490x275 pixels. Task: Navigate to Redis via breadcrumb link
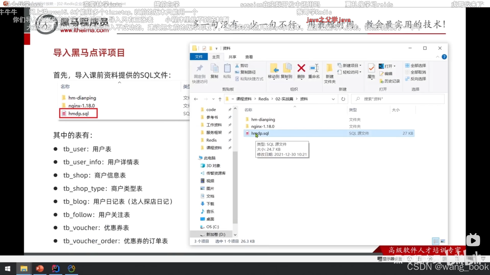click(264, 99)
